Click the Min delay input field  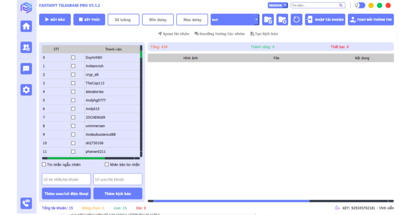[158, 20]
